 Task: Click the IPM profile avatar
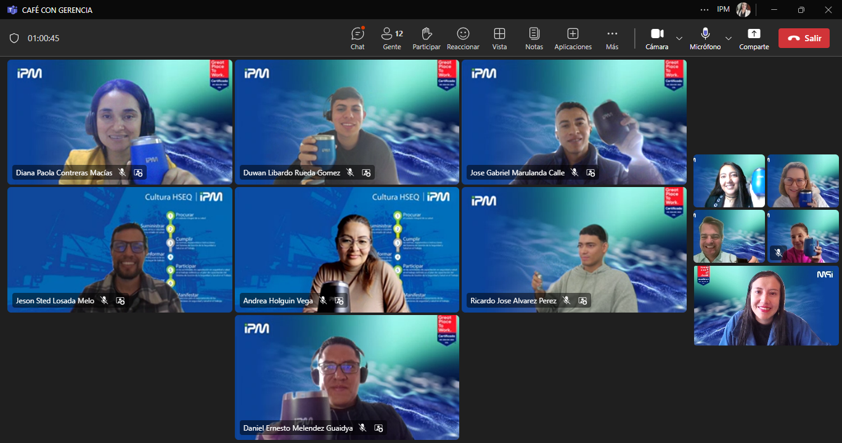[743, 9]
